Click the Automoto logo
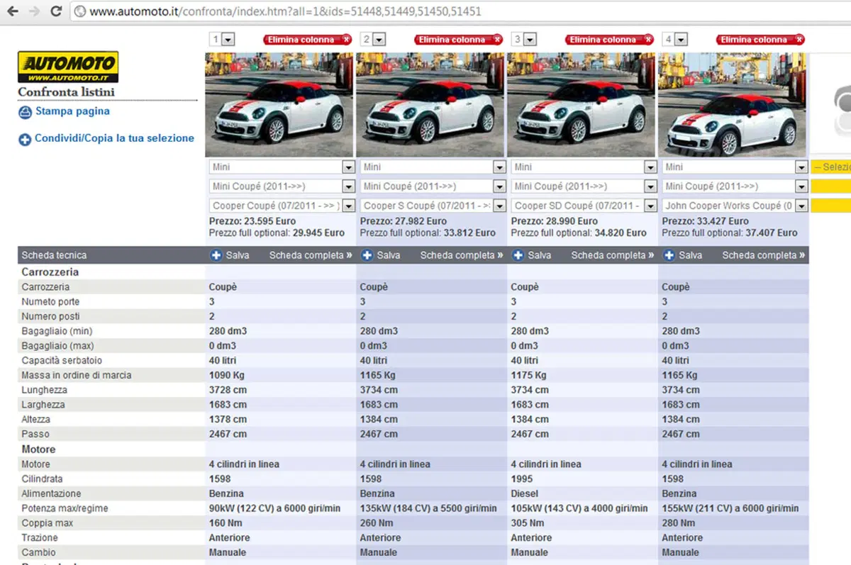This screenshot has width=851, height=565. (68, 67)
